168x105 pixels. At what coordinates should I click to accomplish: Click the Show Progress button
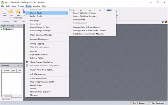pyautogui.click(x=157, y=103)
